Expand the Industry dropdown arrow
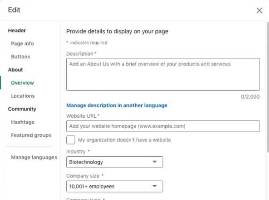 coord(155,162)
